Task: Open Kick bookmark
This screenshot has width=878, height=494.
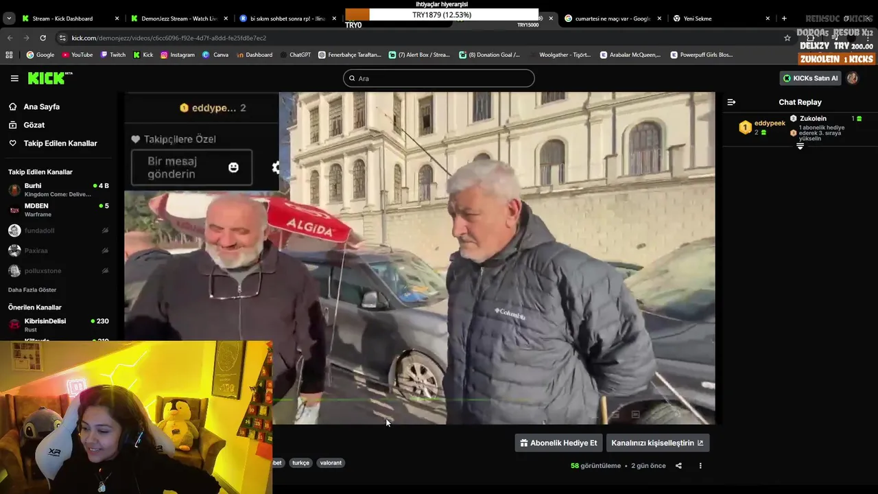Action: coord(143,55)
